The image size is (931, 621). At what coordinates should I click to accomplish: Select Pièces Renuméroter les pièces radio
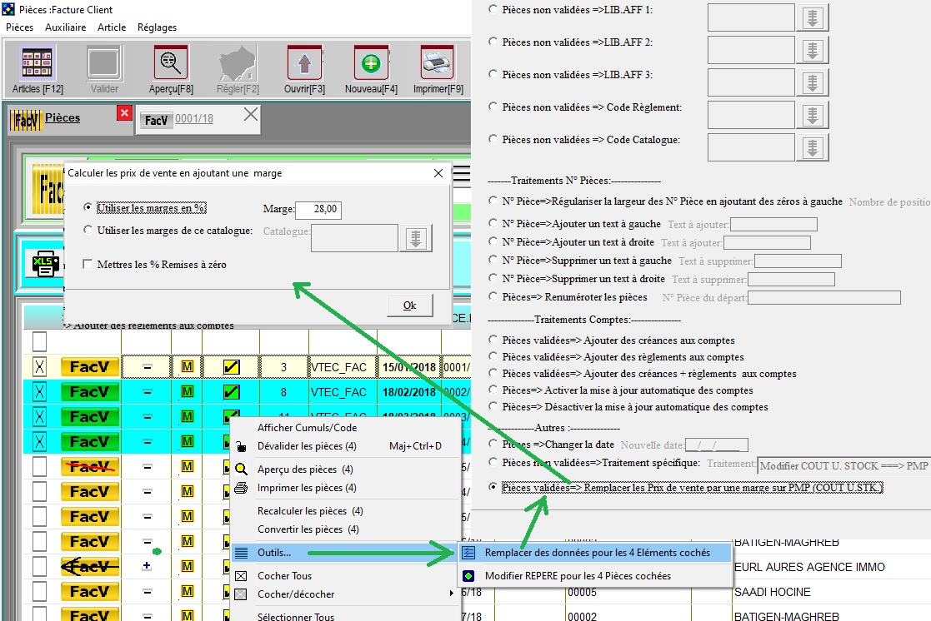(493, 296)
